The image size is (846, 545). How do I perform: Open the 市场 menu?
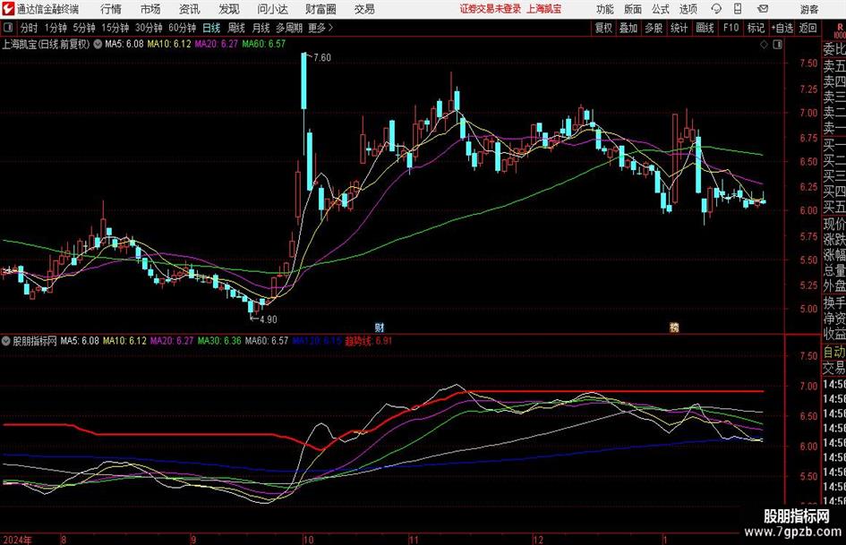150,9
